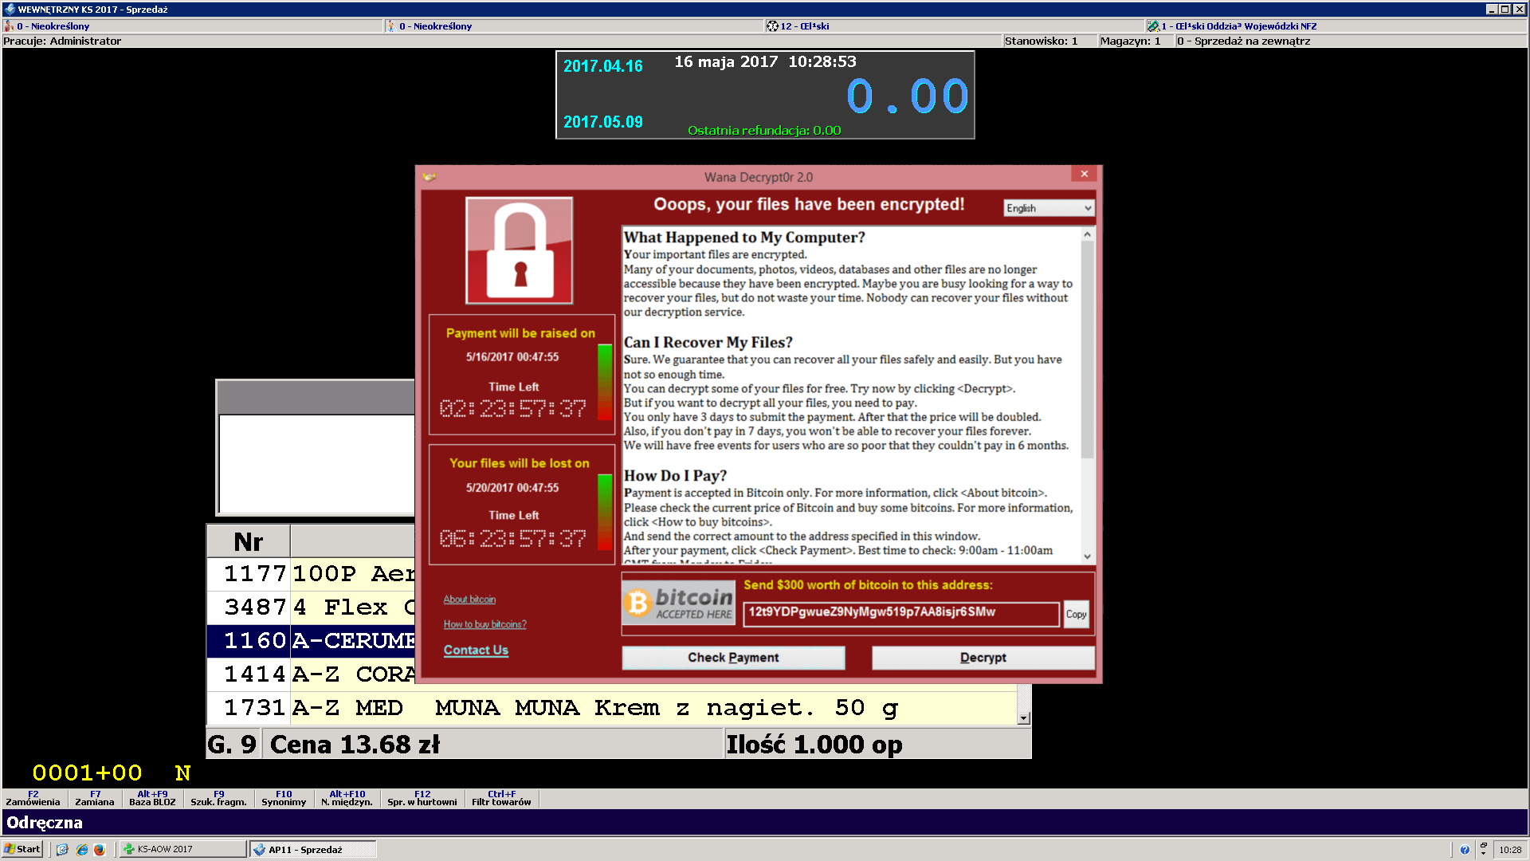
Task: Click 0 - Sprzedaż na zewnątrz field
Action: pyautogui.click(x=1350, y=41)
